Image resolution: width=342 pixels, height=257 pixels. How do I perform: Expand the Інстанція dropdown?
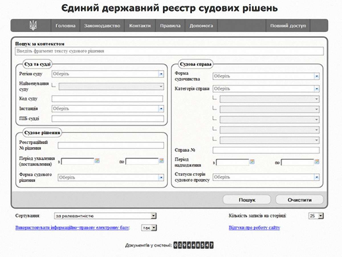pos(108,109)
